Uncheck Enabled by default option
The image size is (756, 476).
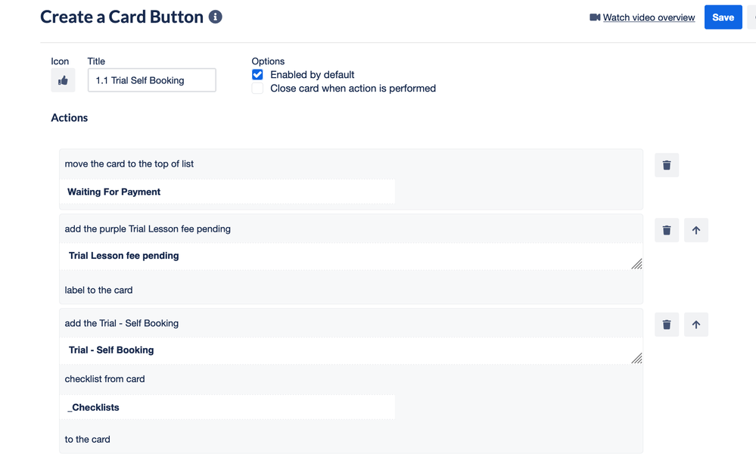pos(257,75)
